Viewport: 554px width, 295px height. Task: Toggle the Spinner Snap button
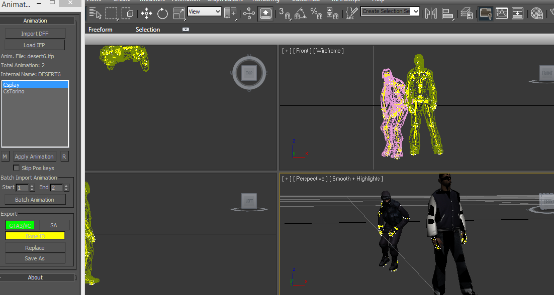(332, 14)
